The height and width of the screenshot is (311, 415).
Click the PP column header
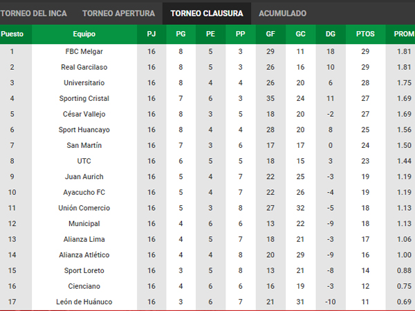click(241, 34)
